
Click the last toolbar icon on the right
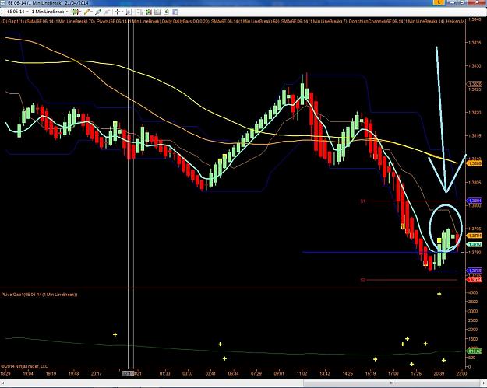175,12
